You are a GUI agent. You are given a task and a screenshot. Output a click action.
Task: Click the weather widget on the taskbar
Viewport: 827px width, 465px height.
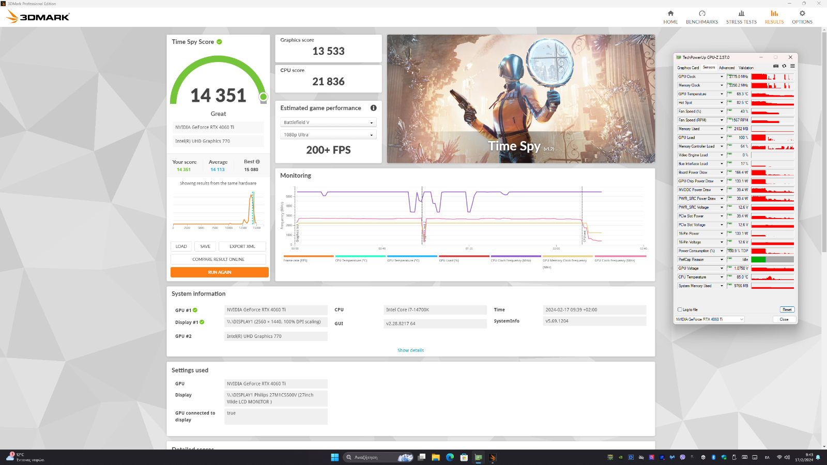click(25, 457)
